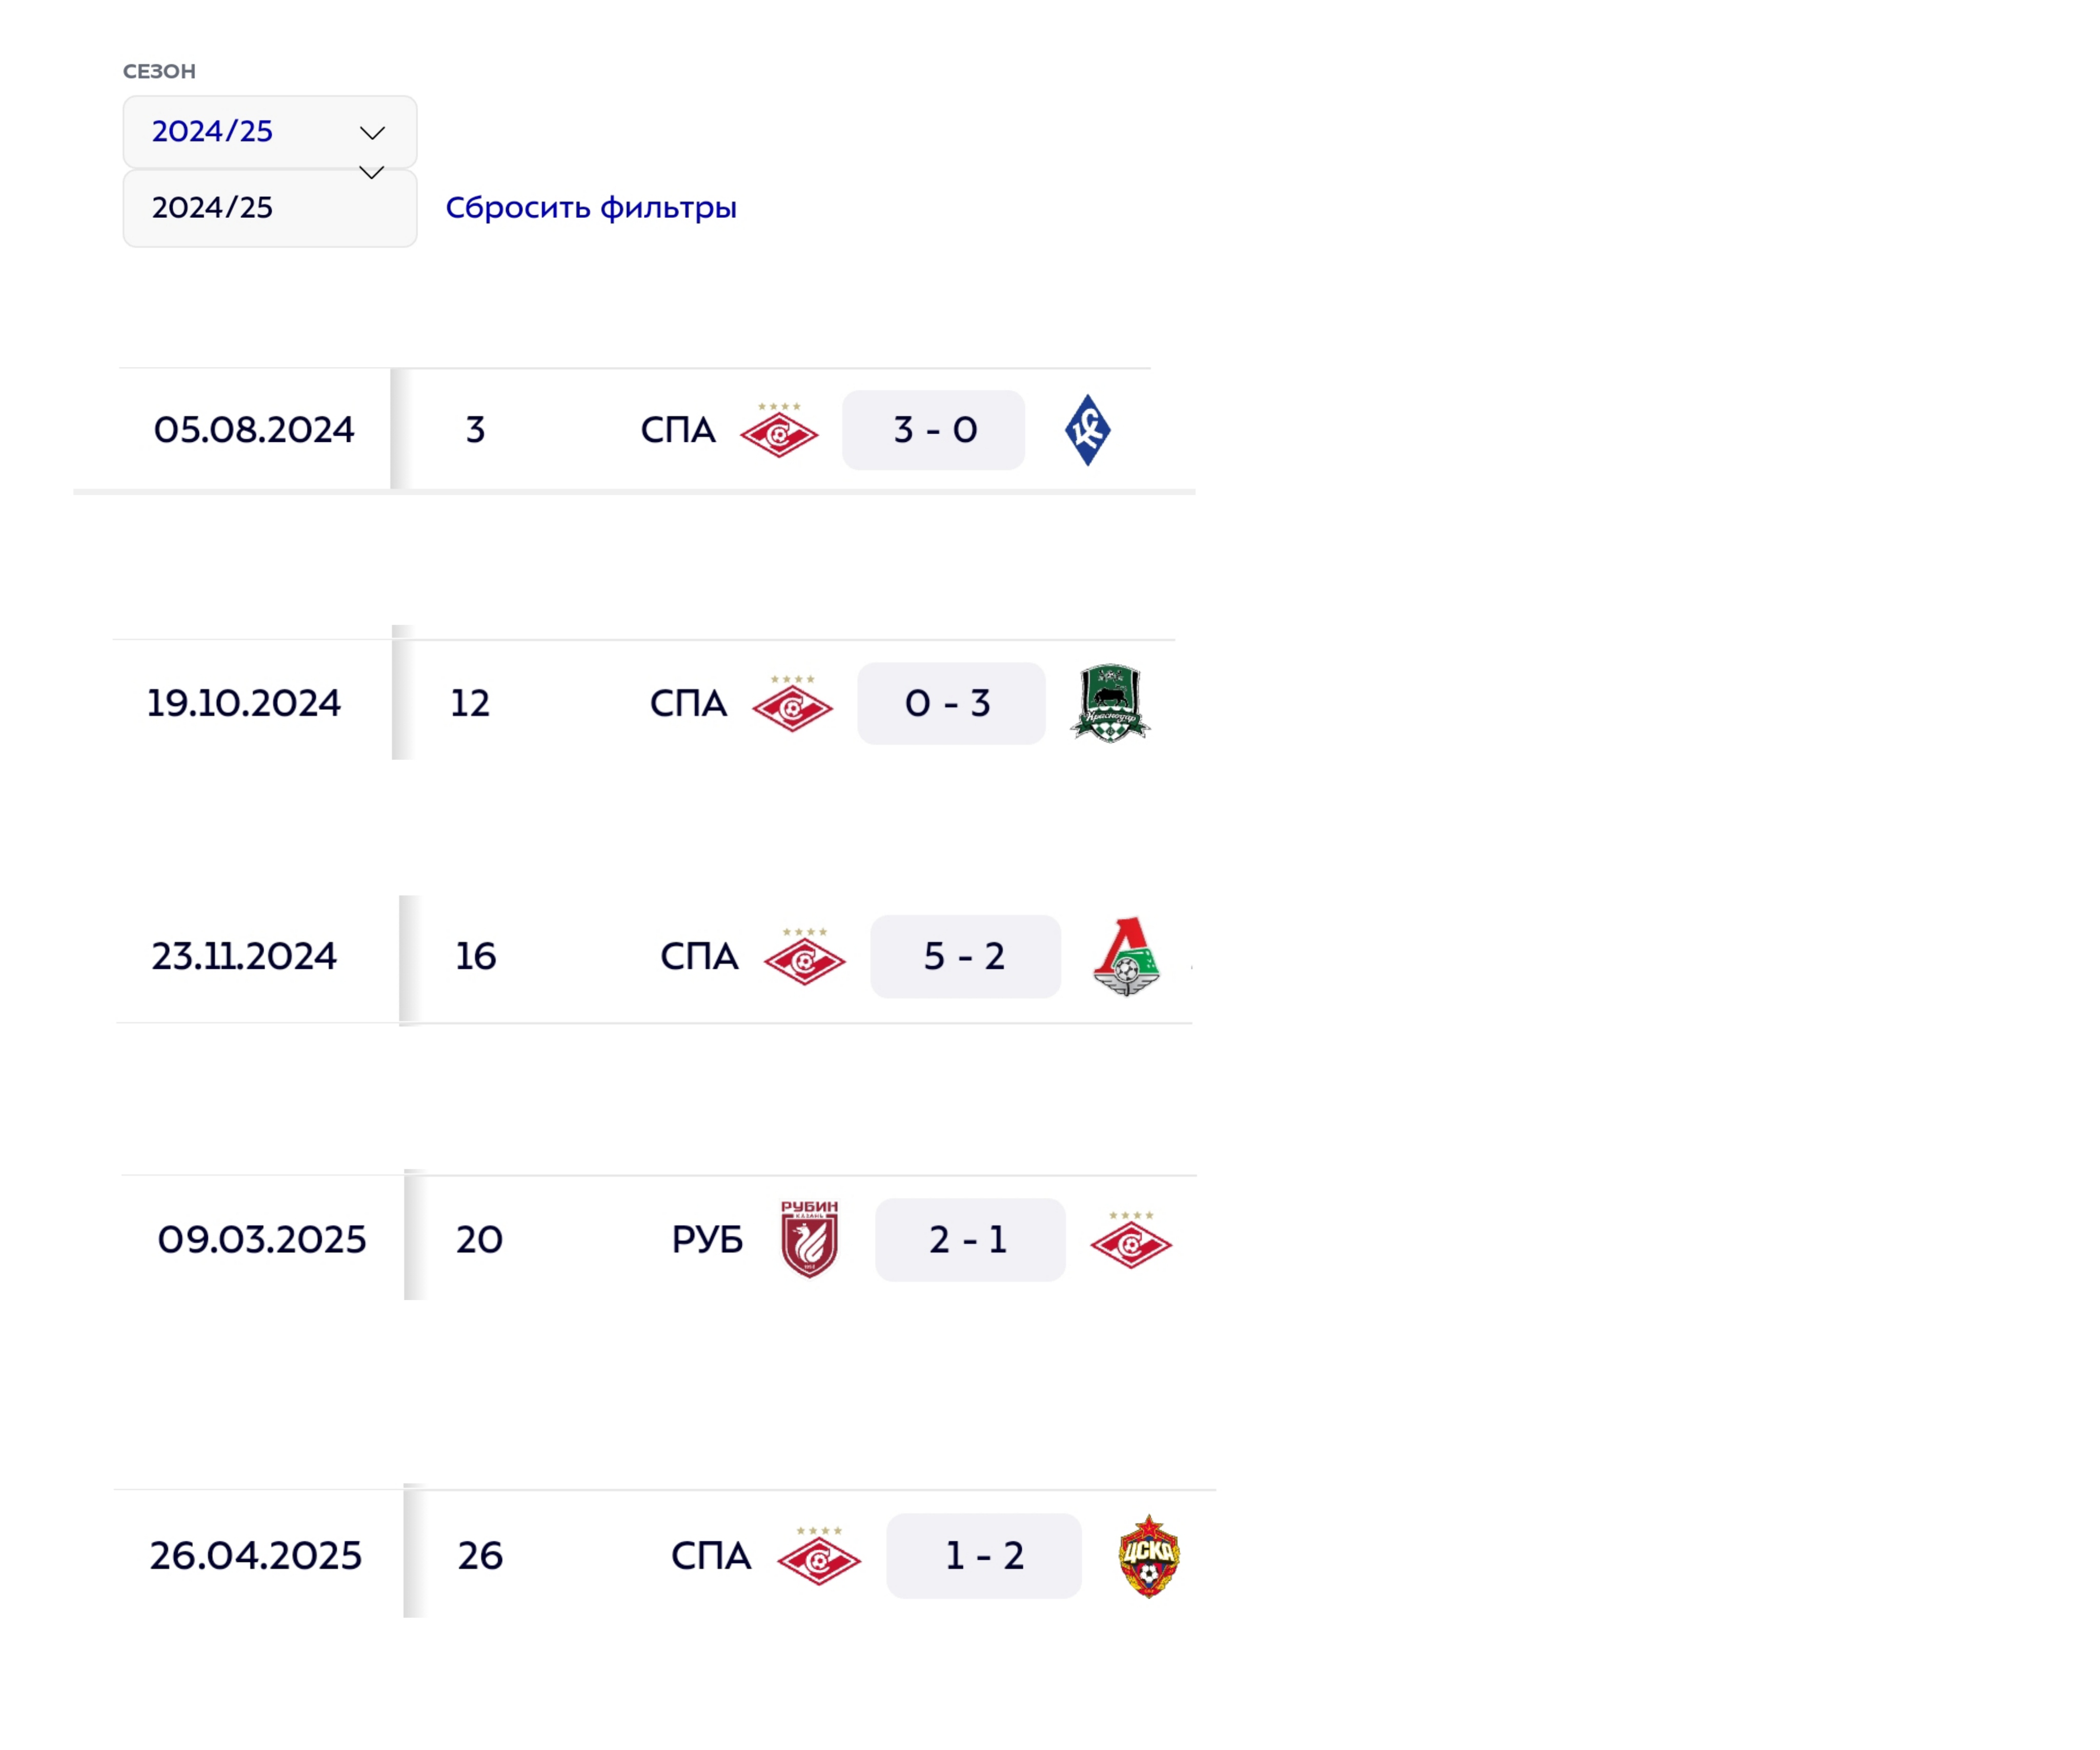This screenshot has width=2100, height=1750.
Task: Click Spartak logo in 09.03.2025 match
Action: [1131, 1241]
